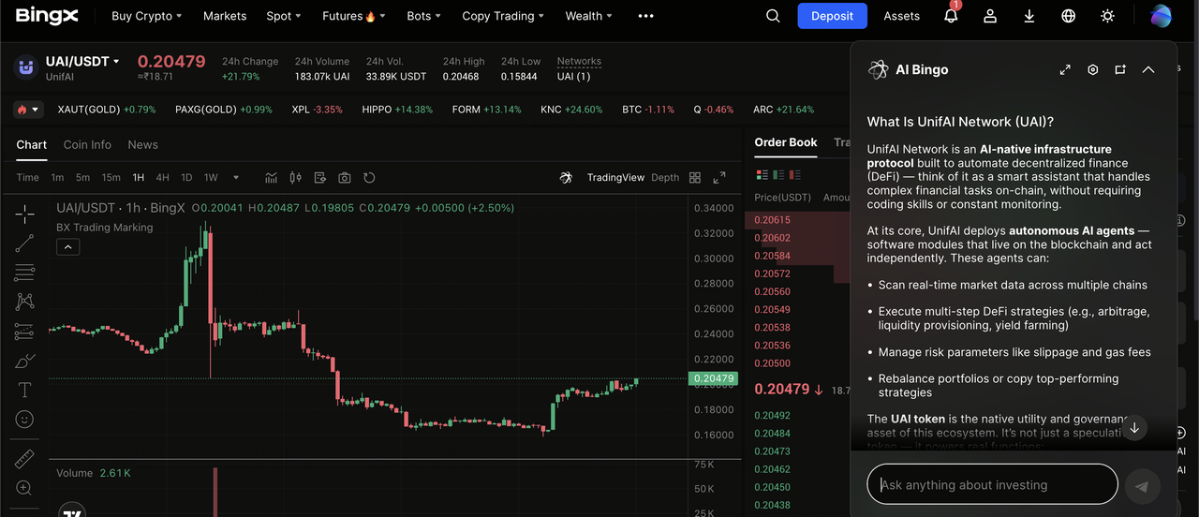Choose the ruler measure tool
1199x517 pixels.
(24, 459)
